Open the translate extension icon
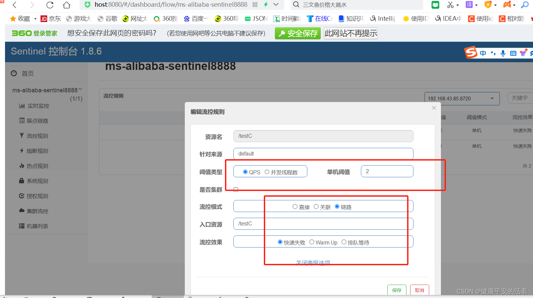The width and height of the screenshot is (533, 298). (x=469, y=5)
